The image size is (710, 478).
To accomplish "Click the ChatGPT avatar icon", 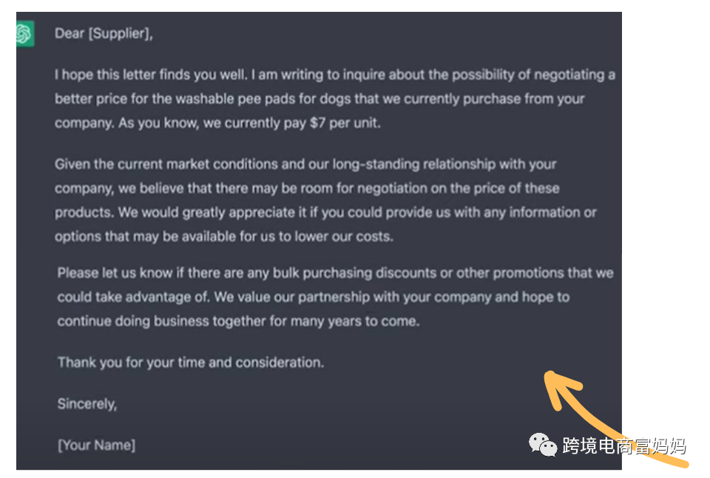I will [x=24, y=34].
